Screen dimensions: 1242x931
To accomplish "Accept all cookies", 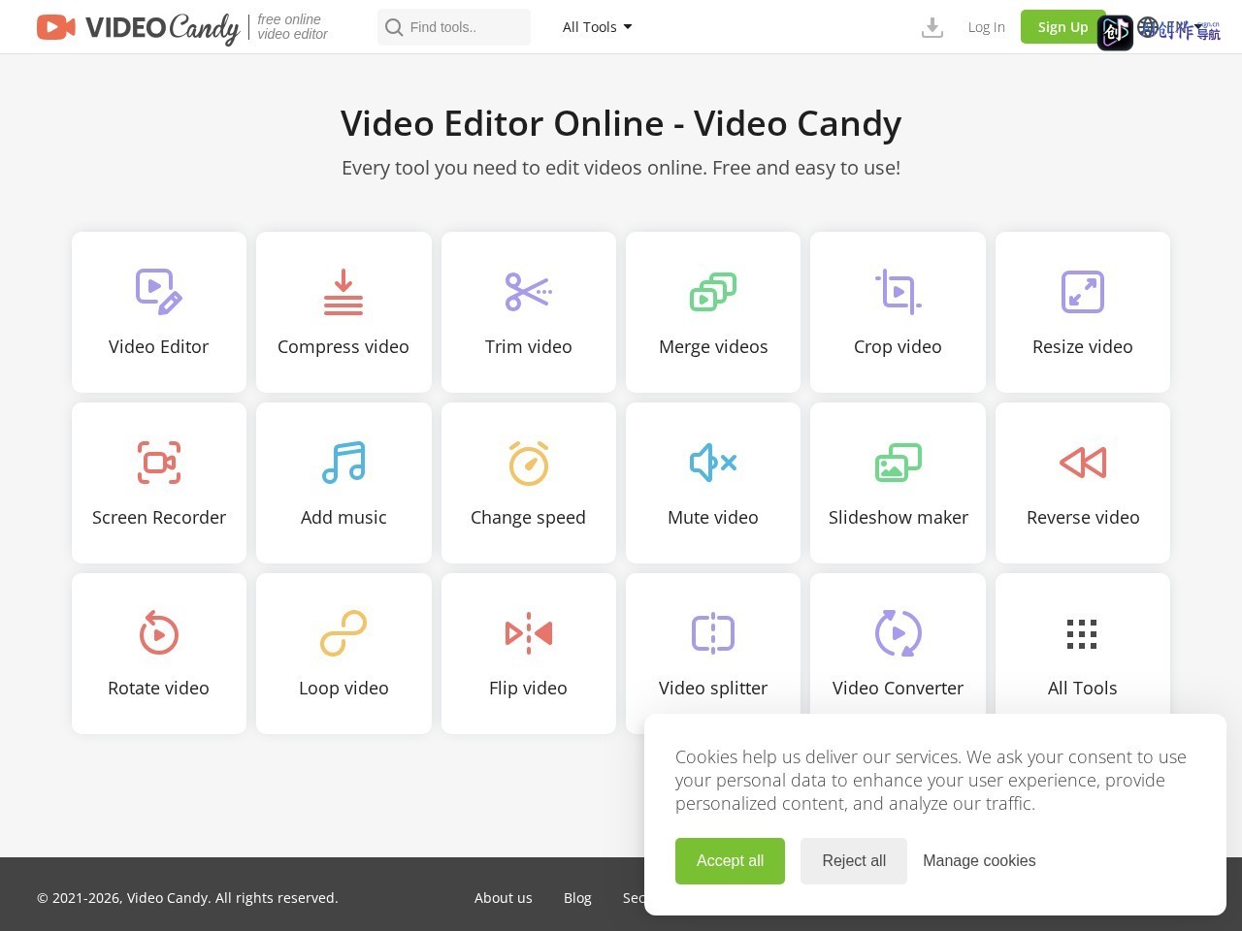I will [730, 861].
